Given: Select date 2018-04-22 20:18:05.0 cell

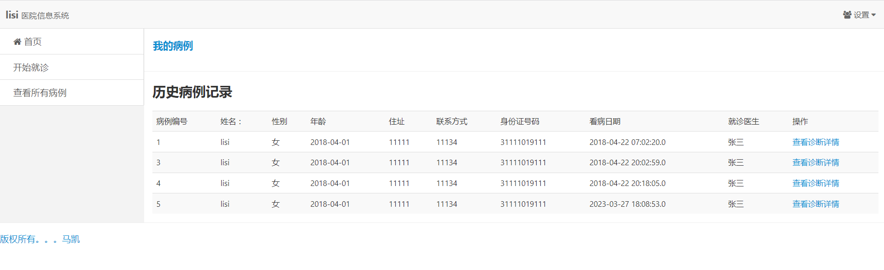Looking at the screenshot, I should [628, 183].
